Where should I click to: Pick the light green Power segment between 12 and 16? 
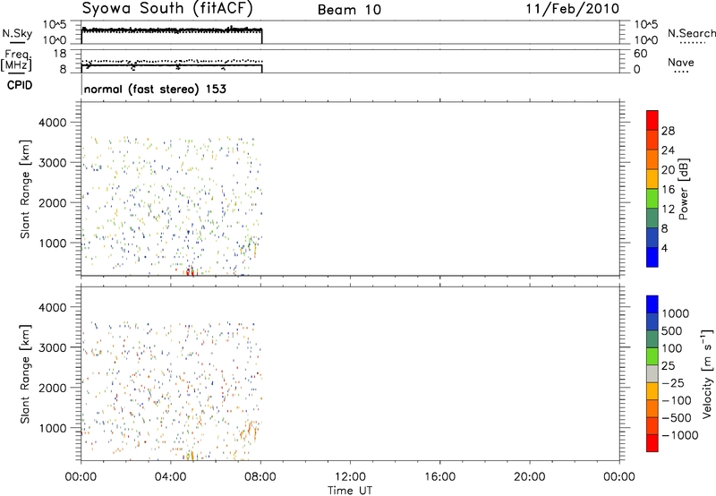(652, 198)
